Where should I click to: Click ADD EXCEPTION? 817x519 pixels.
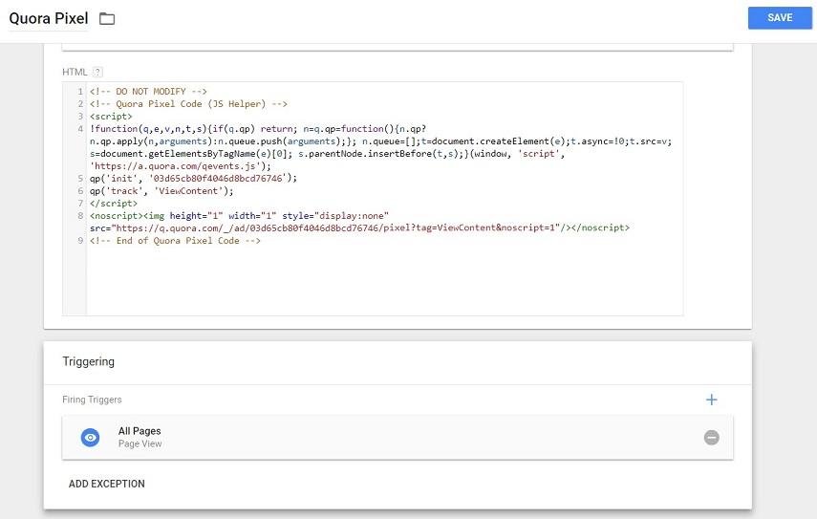tap(107, 485)
